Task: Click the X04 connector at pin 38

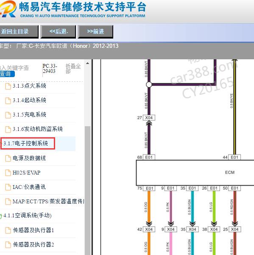Action: point(214,229)
